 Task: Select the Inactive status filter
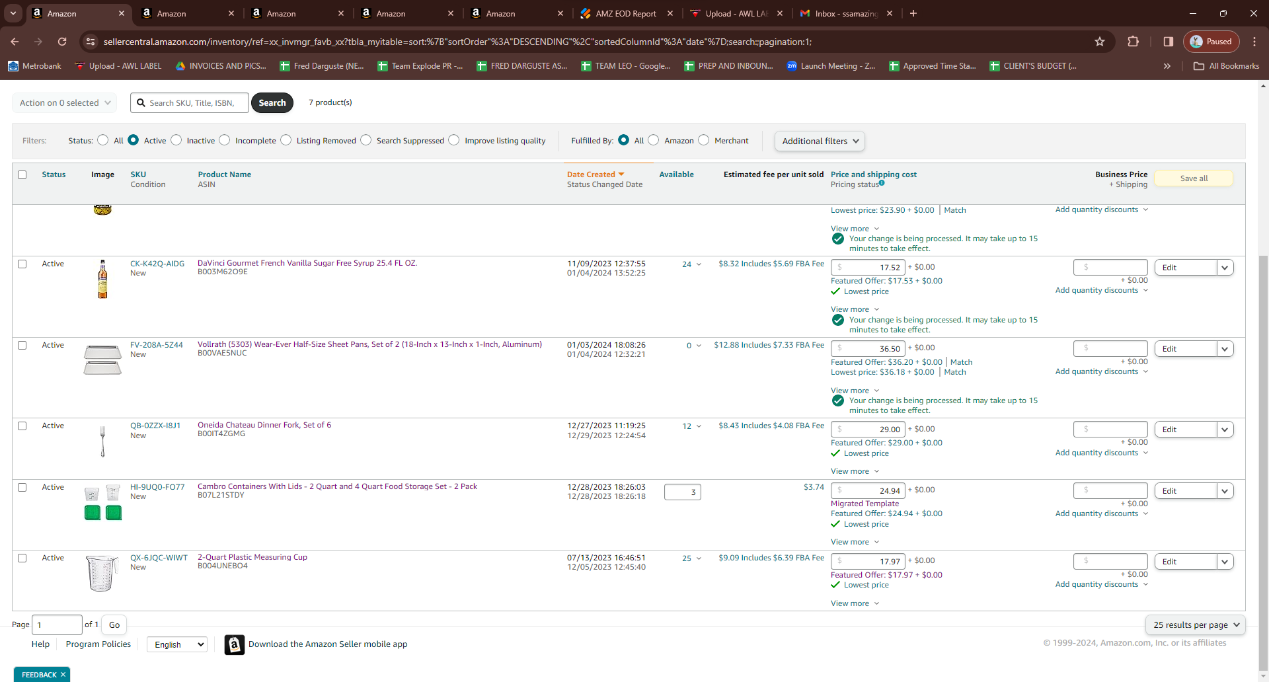(176, 140)
